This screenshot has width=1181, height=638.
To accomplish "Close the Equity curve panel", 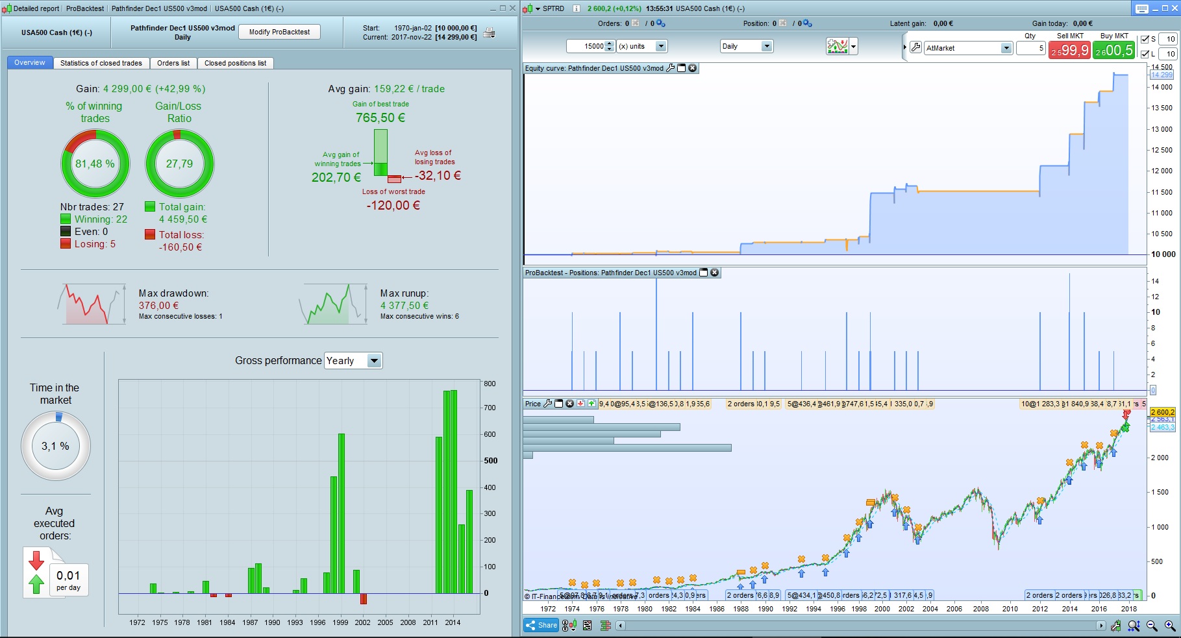I will [693, 68].
